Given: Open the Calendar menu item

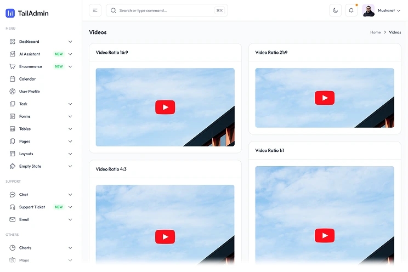Looking at the screenshot, I should point(41,79).
